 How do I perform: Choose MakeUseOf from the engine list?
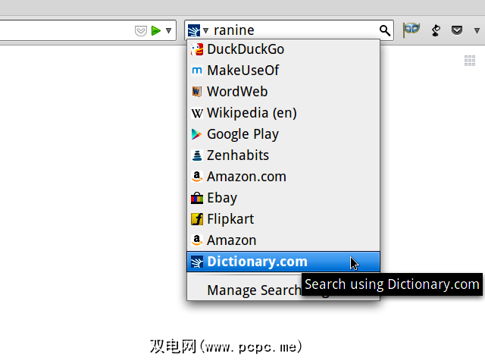click(x=283, y=71)
